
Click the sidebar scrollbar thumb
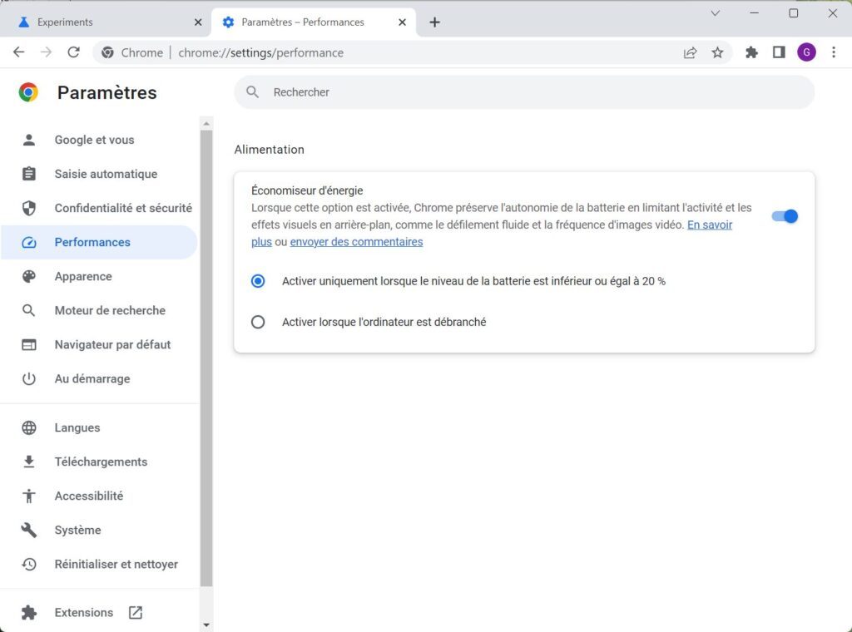(x=206, y=358)
